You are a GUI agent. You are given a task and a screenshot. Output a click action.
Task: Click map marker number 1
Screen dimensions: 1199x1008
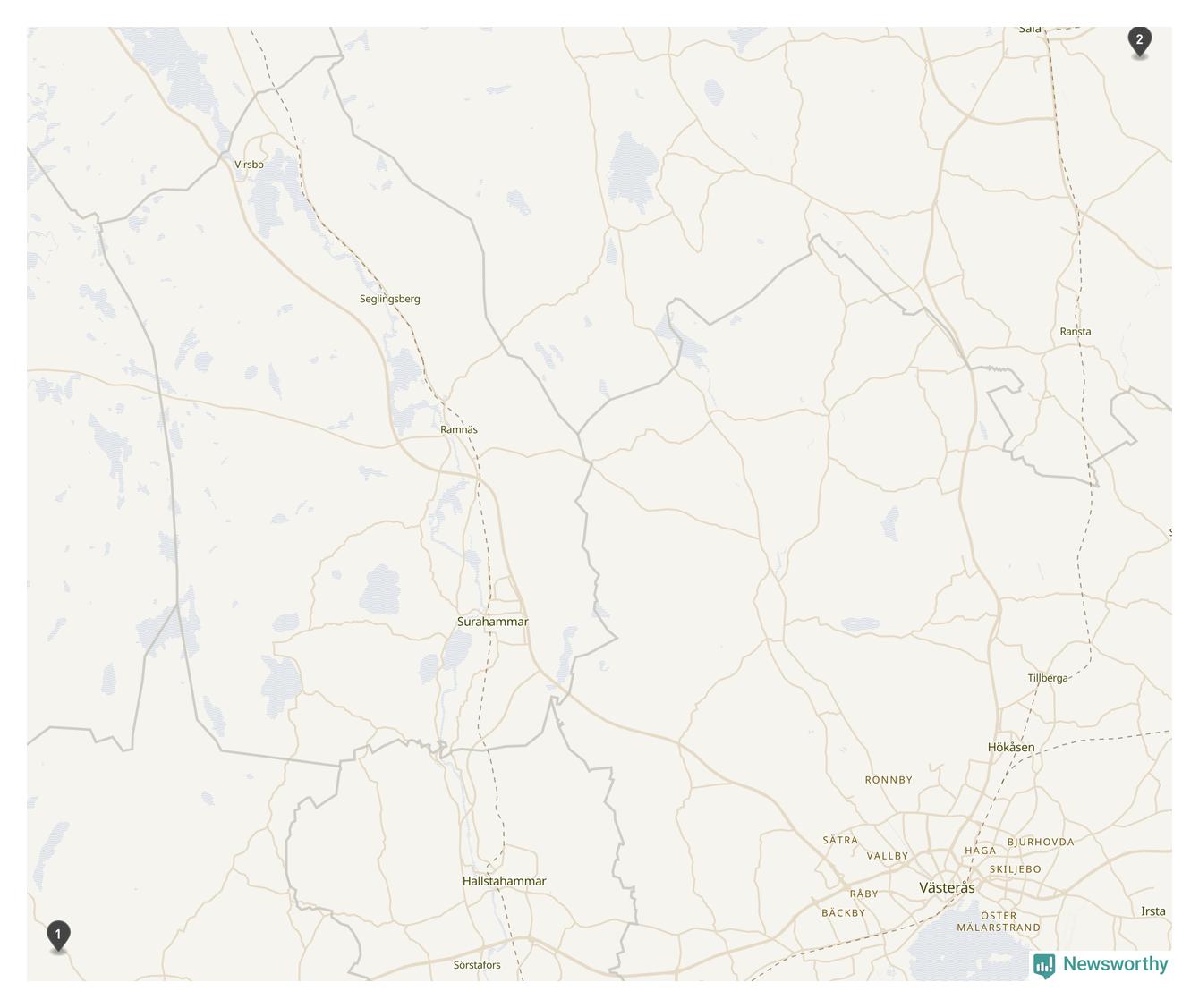click(x=58, y=936)
